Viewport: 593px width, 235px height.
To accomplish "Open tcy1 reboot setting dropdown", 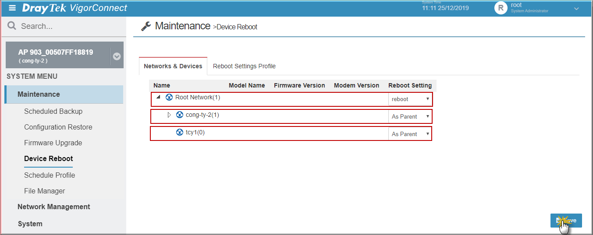I will [x=410, y=134].
